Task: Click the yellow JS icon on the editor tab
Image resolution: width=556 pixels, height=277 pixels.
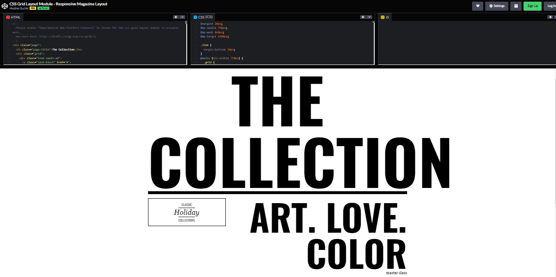Action: pyautogui.click(x=382, y=17)
